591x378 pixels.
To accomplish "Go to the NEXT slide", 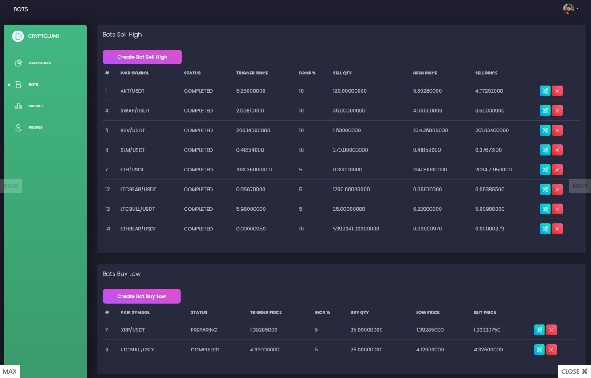I will (x=579, y=186).
